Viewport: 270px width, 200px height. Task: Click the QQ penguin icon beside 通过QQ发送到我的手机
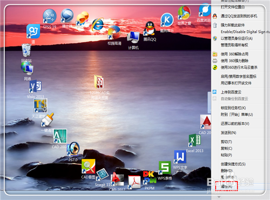pyautogui.click(x=215, y=16)
